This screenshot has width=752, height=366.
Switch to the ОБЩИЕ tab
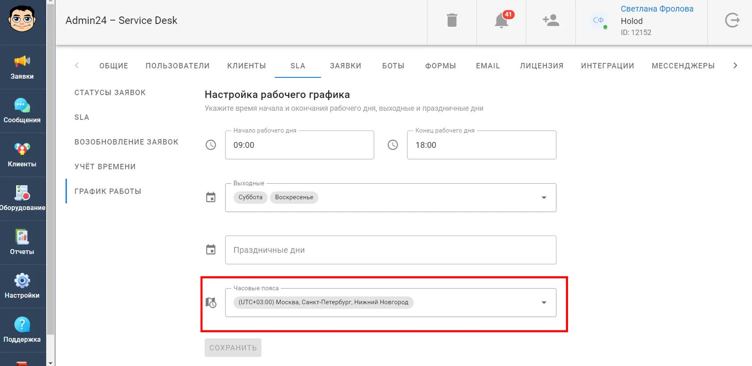(114, 66)
